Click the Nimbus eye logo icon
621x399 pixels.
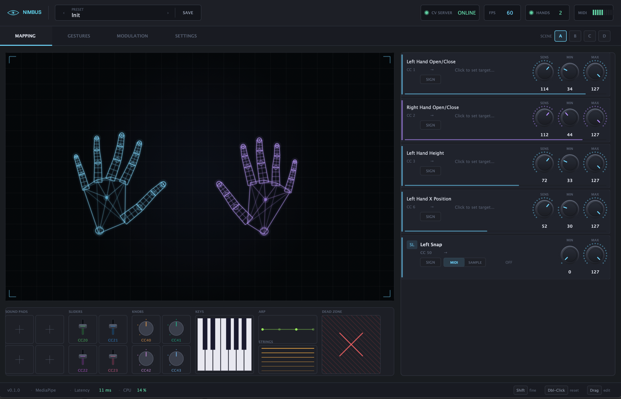pos(13,12)
